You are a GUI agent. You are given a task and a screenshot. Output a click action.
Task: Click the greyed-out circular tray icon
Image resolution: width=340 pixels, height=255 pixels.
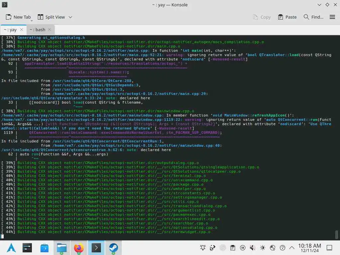click(x=223, y=248)
